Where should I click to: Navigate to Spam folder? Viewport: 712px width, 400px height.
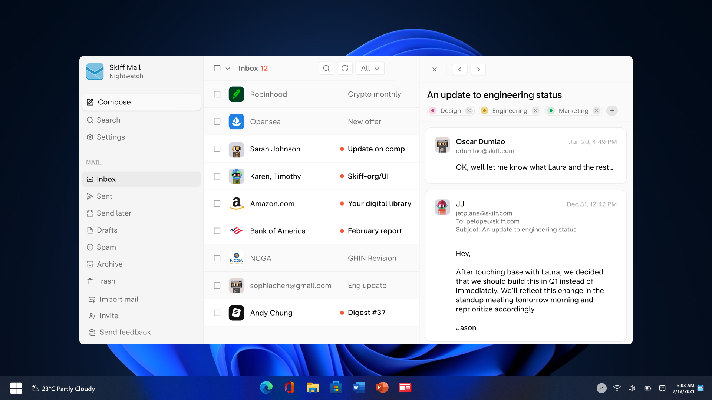[106, 247]
